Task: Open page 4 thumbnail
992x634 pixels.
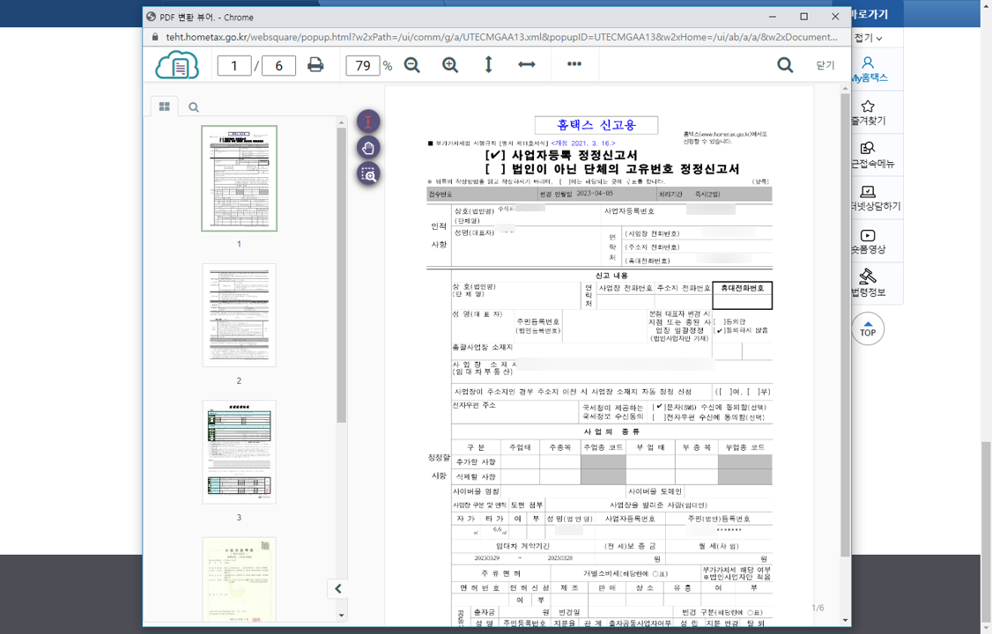Action: click(239, 579)
